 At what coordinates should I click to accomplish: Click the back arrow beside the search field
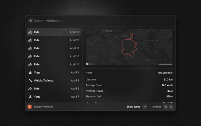31,21
